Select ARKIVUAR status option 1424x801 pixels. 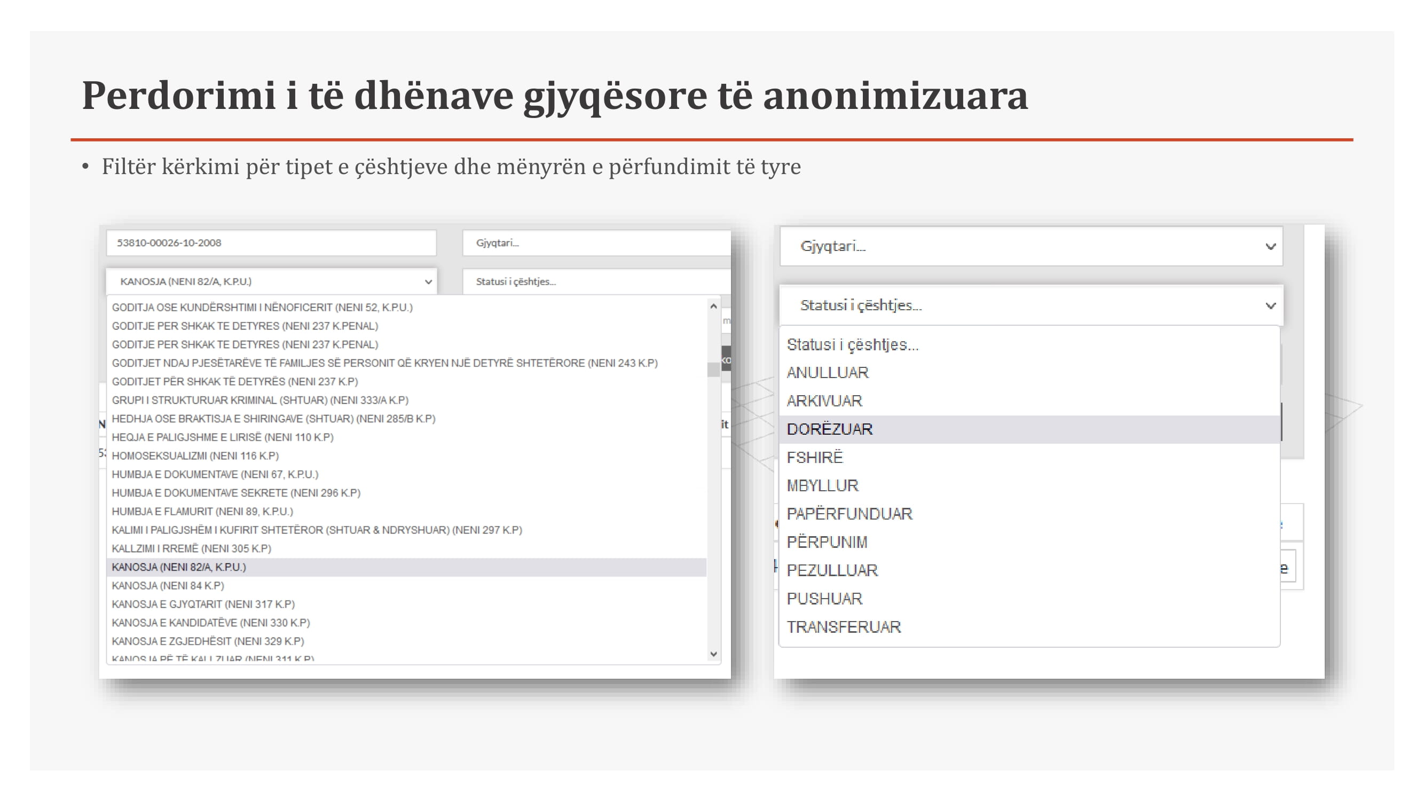(824, 401)
